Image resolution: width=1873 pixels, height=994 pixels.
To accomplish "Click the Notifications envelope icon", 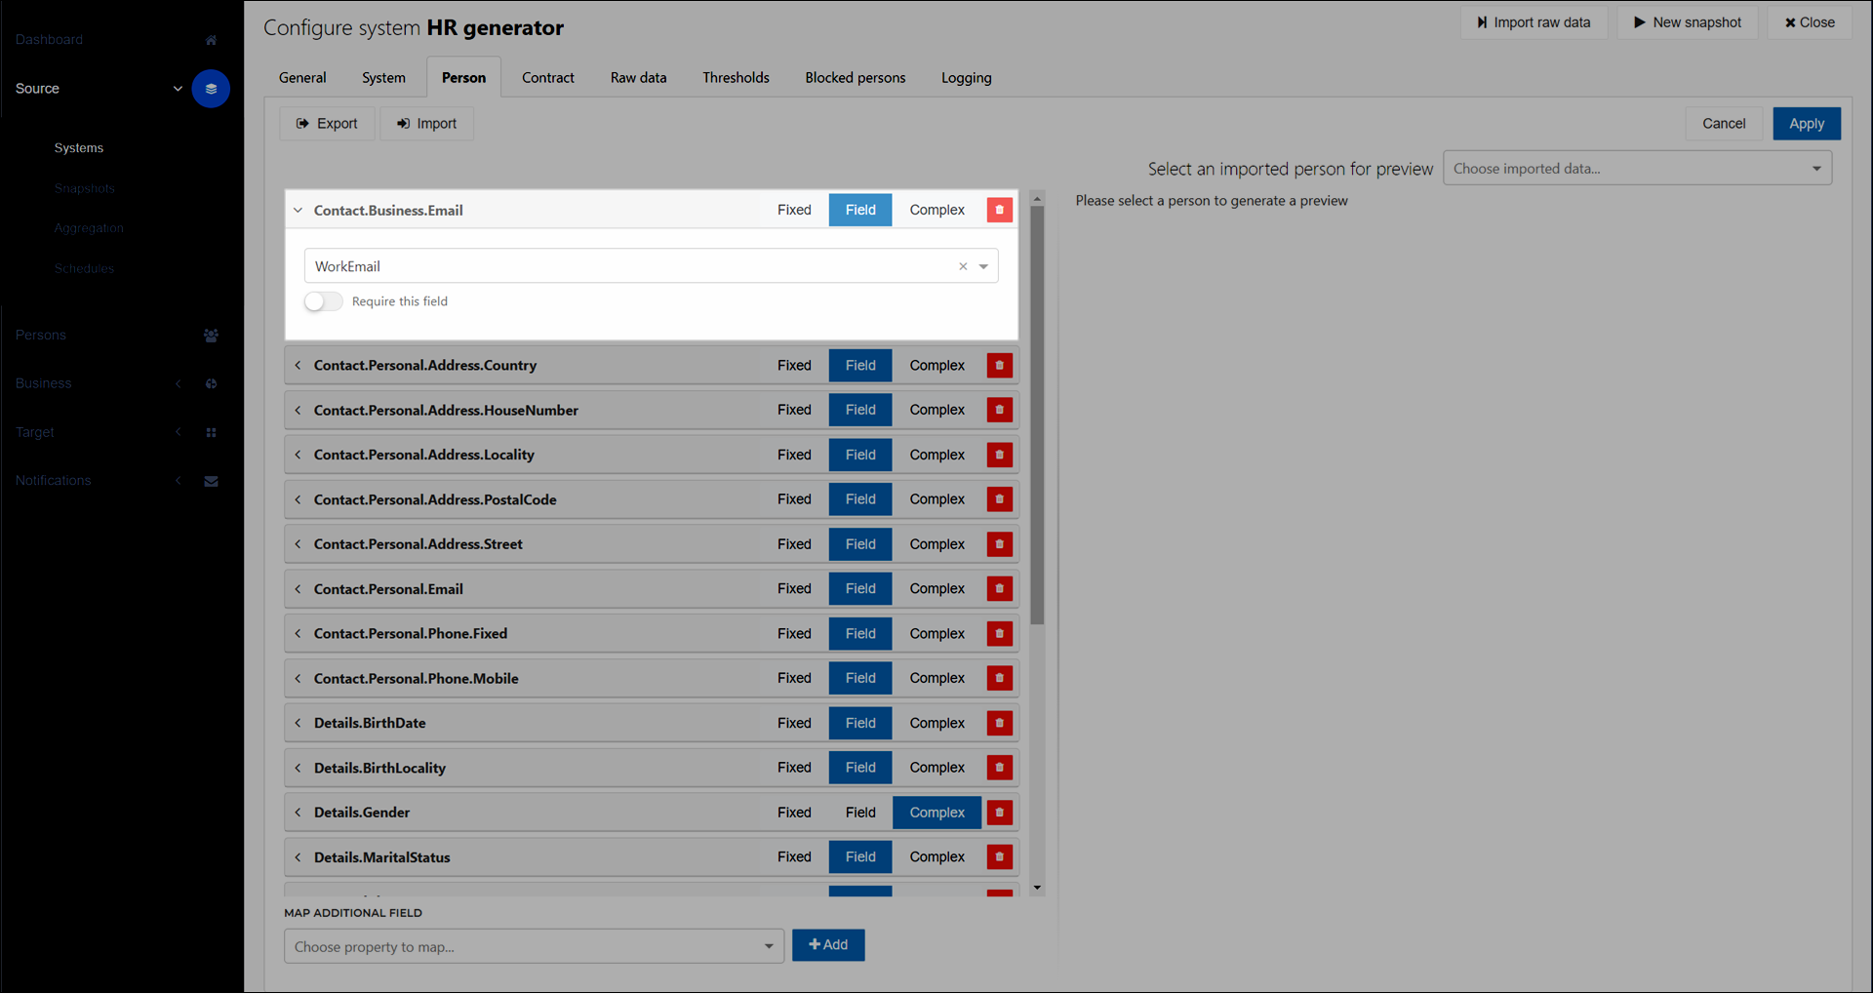I will coord(211,481).
